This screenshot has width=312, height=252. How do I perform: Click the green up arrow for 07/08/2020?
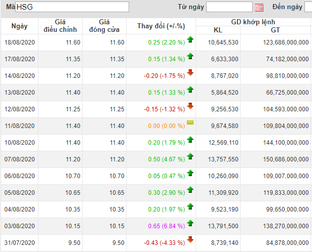[x=190, y=156]
